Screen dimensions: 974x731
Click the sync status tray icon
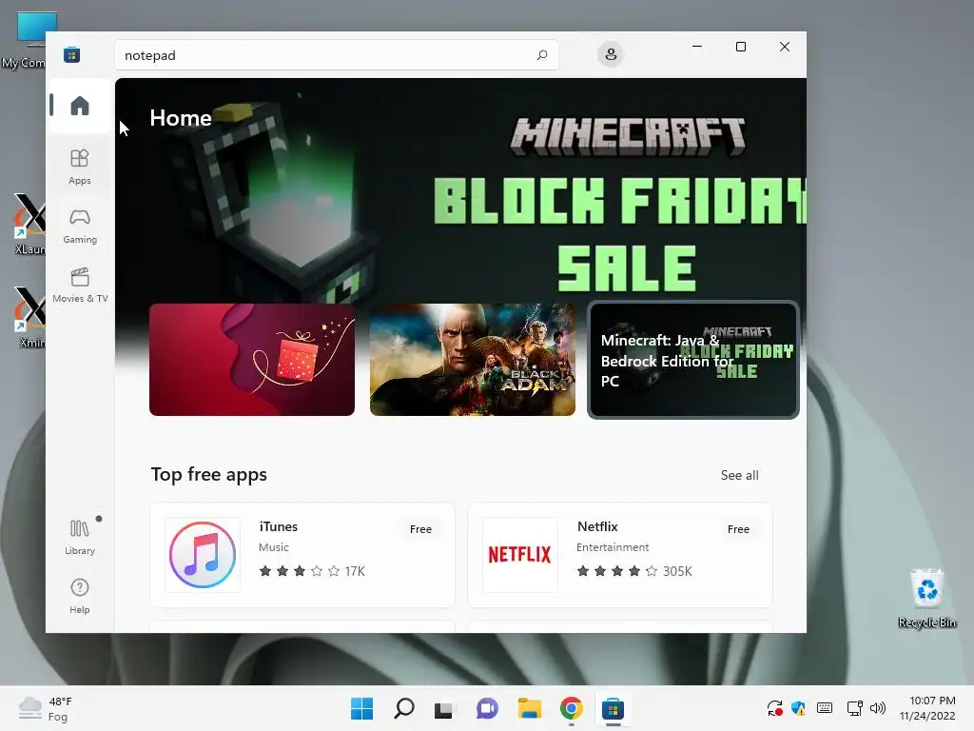(x=774, y=708)
